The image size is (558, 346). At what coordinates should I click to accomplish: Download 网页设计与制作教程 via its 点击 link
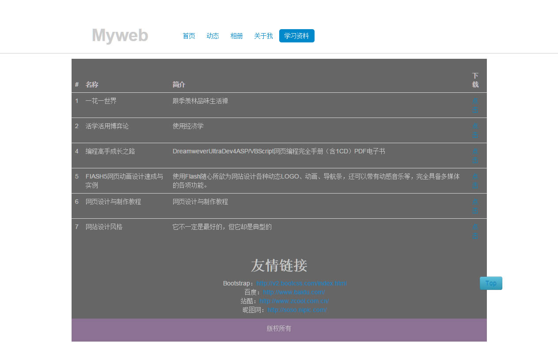[475, 206]
